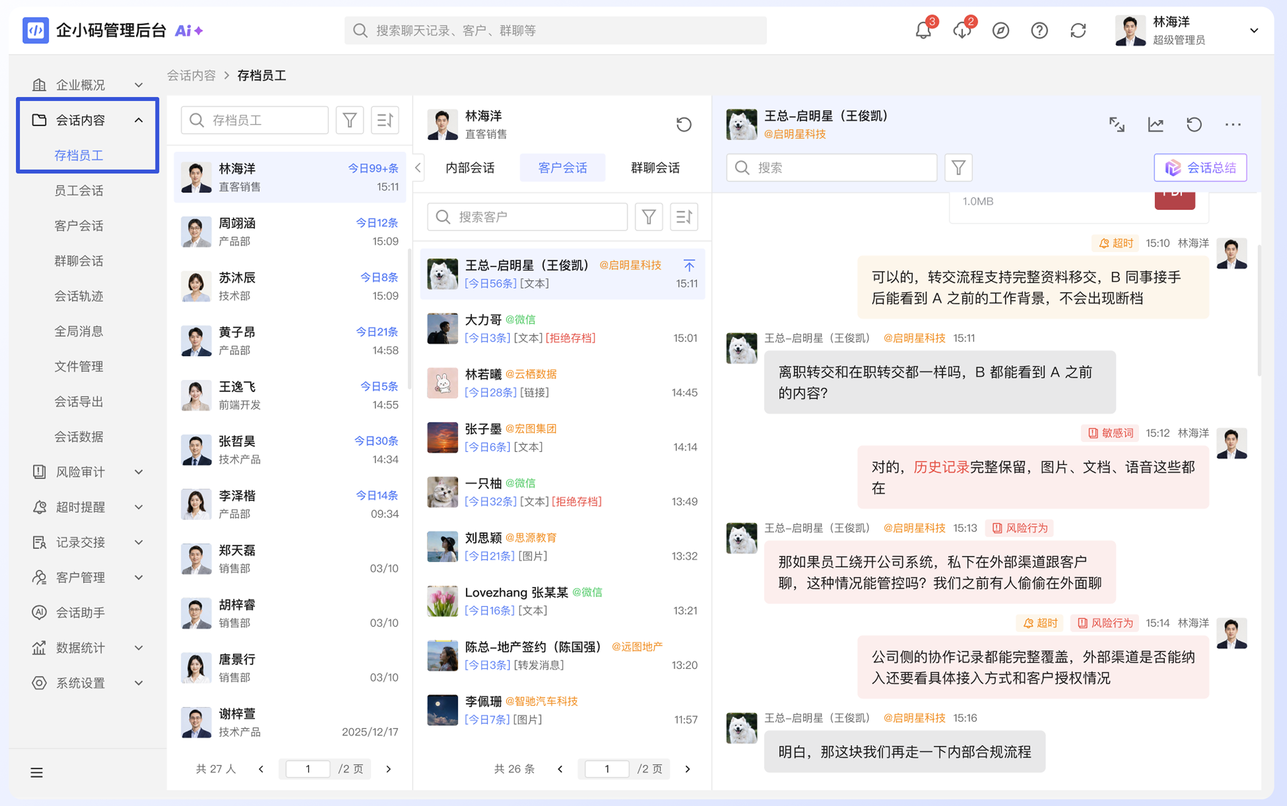Select employee 王逸飞 in the list

click(x=290, y=396)
